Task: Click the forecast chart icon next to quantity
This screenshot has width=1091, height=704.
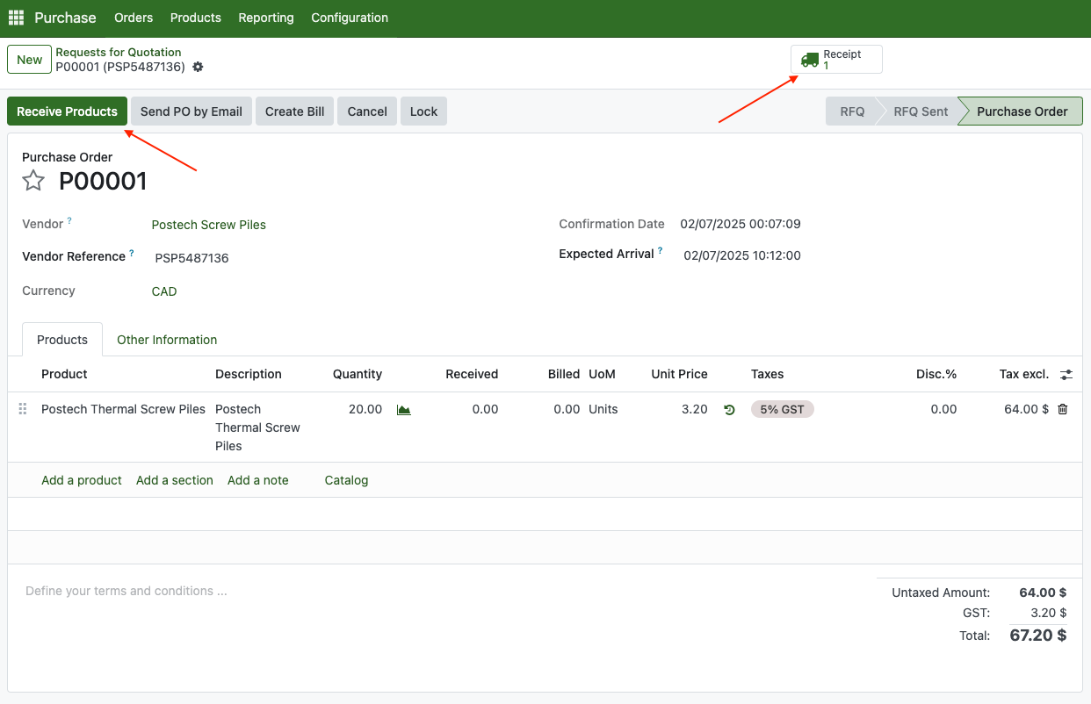Action: point(404,410)
